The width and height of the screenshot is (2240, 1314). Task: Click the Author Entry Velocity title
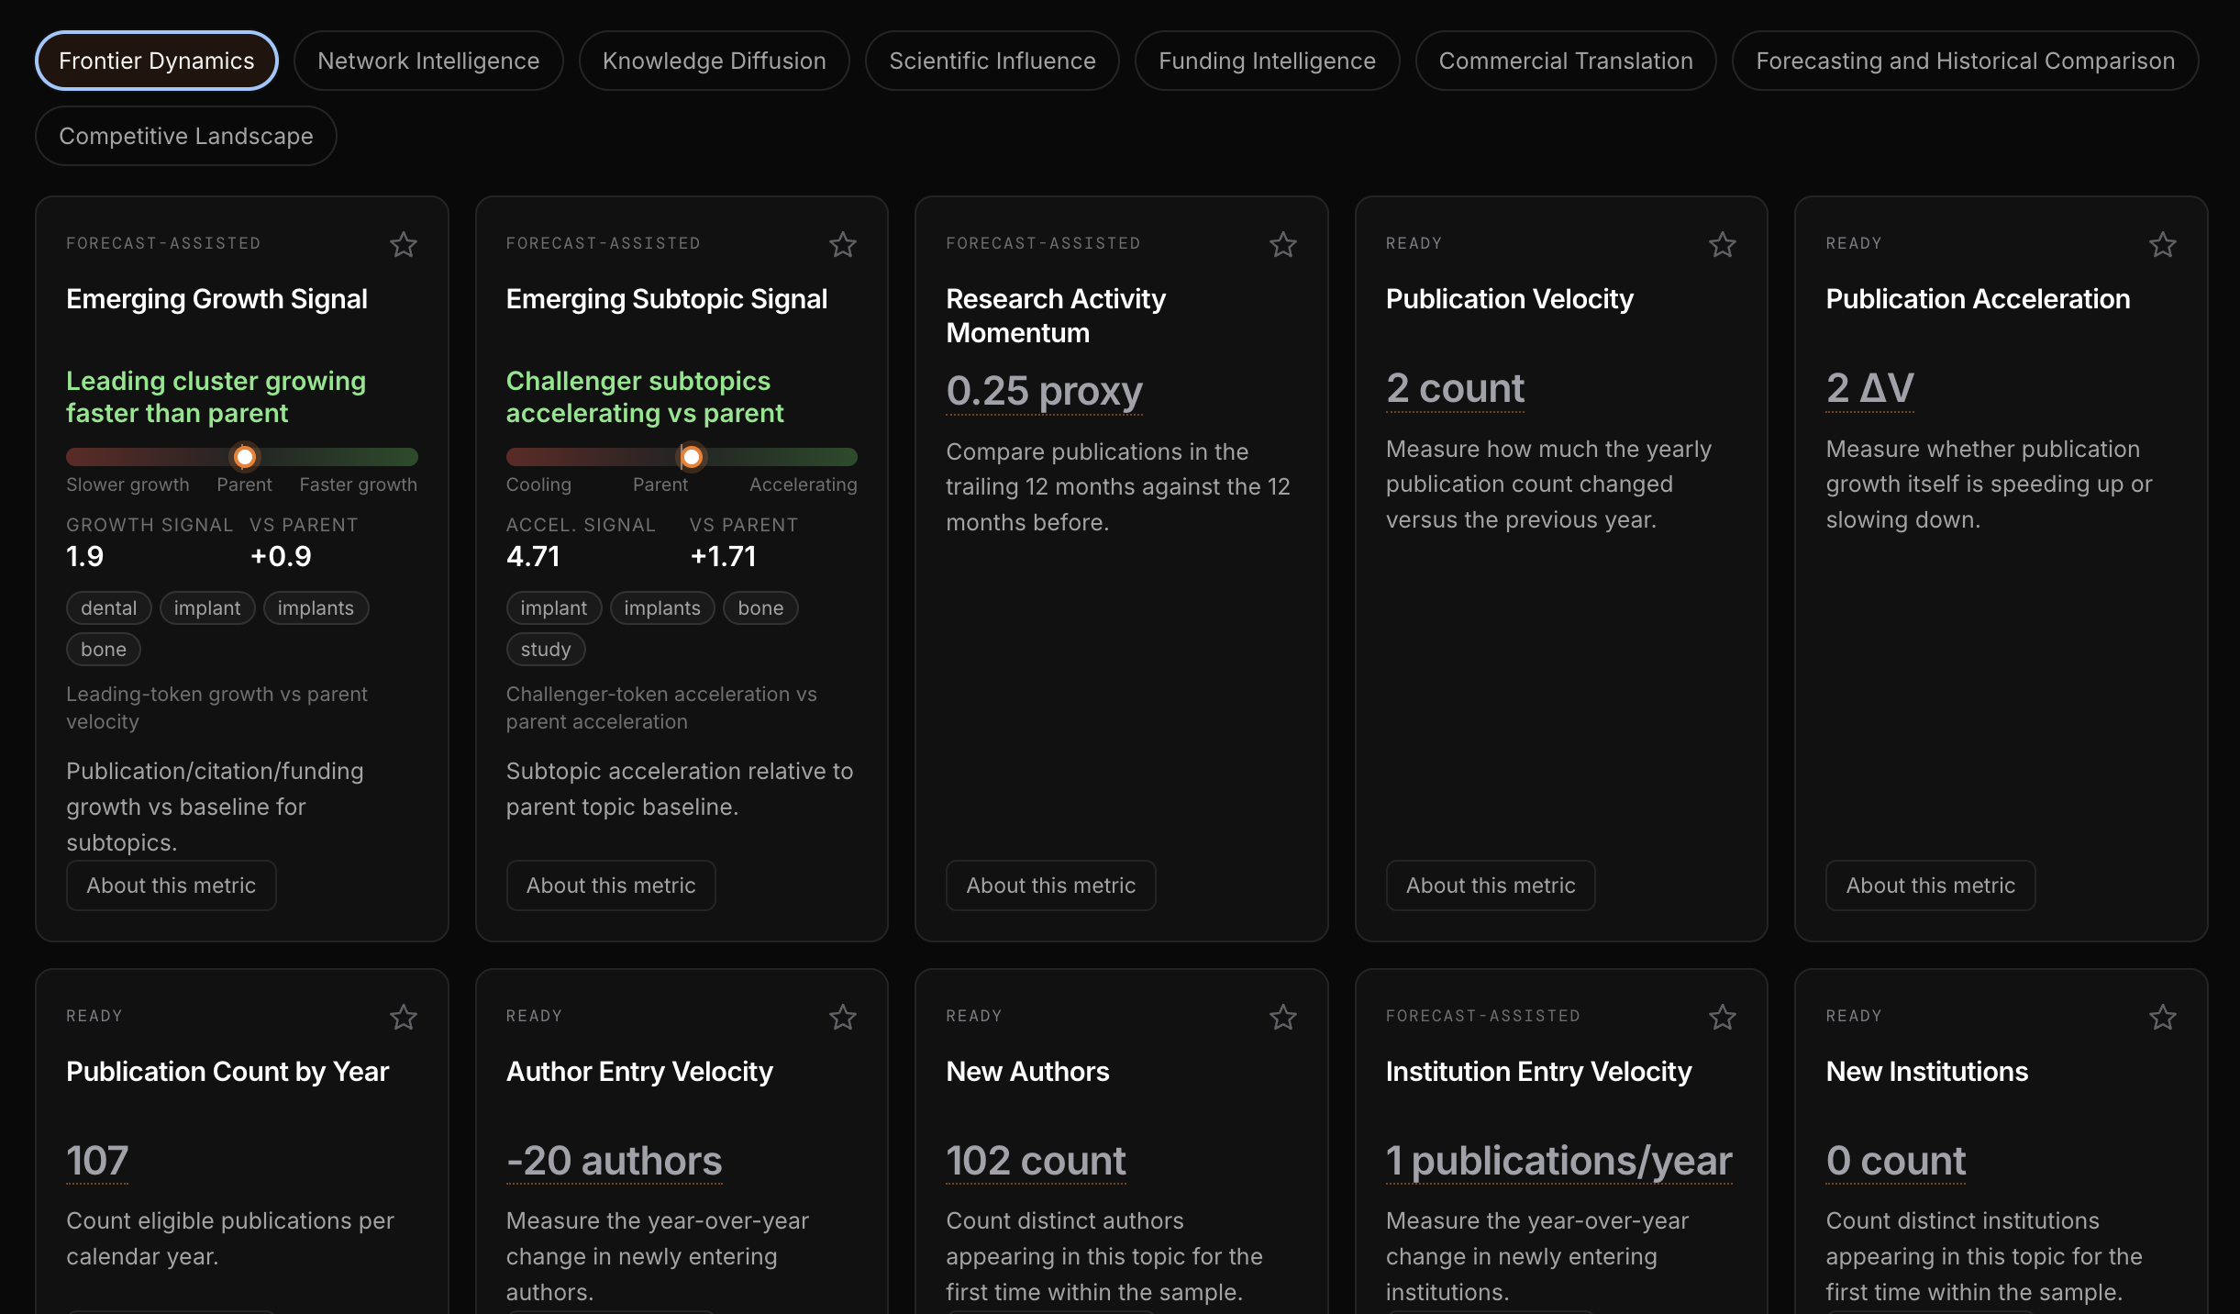(x=639, y=1072)
